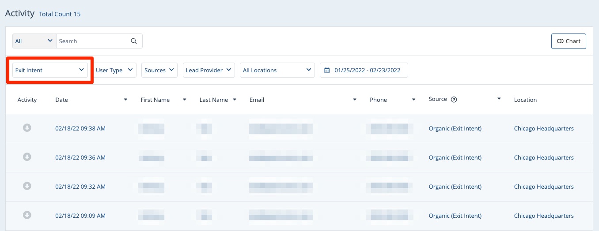Click the Search input field
The width and height of the screenshot is (599, 231).
click(93, 41)
